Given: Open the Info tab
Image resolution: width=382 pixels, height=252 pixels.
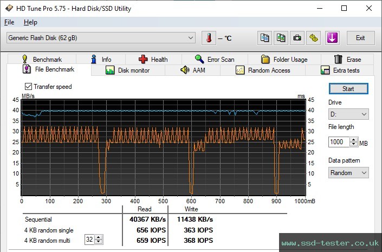Looking at the screenshot, I should (101, 59).
